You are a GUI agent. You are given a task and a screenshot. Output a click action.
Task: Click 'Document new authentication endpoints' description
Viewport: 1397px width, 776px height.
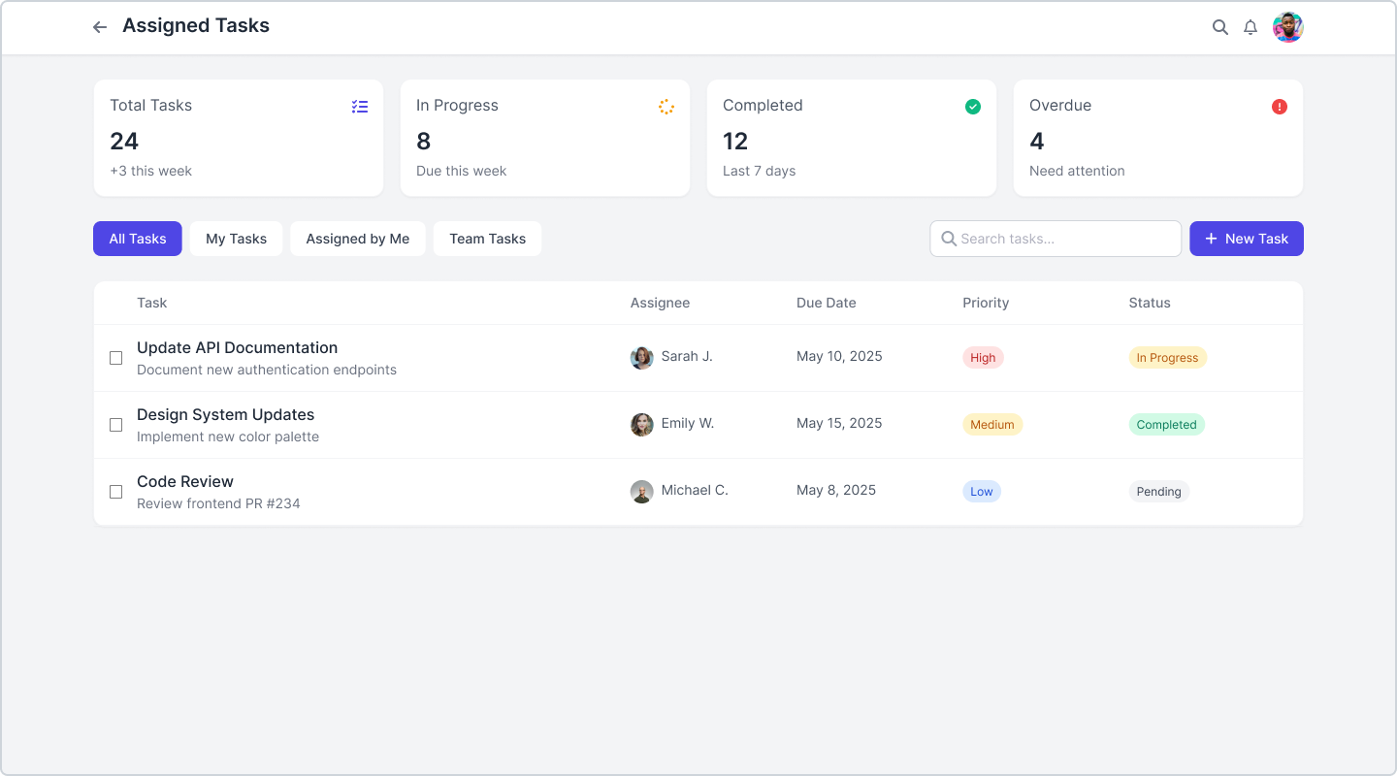point(267,370)
